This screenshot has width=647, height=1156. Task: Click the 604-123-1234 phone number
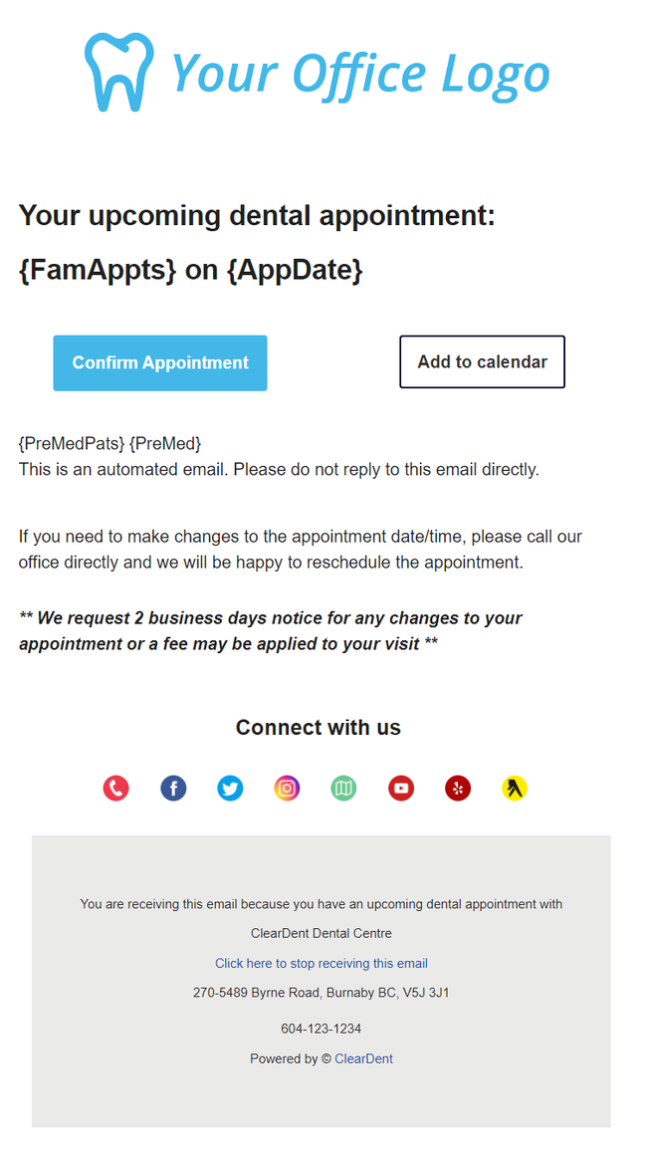pos(322,1029)
